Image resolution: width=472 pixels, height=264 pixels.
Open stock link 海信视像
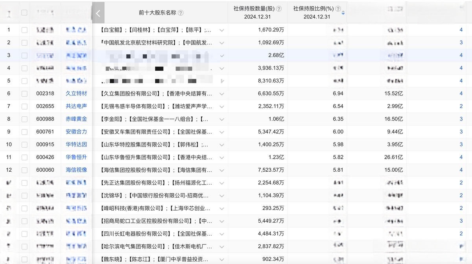point(76,170)
